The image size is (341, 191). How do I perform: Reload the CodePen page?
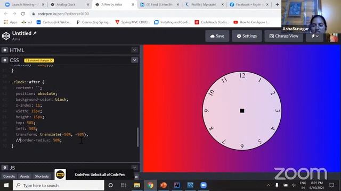pyautogui.click(x=23, y=14)
